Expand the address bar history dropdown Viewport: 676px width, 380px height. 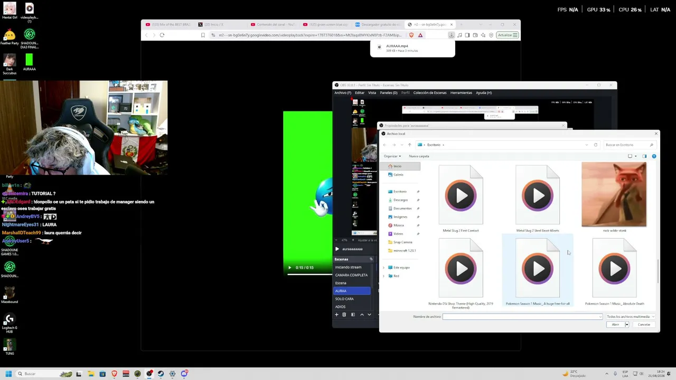[587, 145]
